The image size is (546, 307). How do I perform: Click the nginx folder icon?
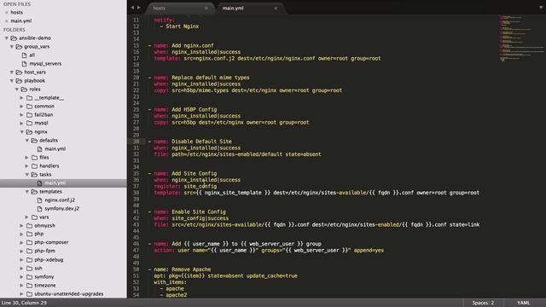(29, 132)
